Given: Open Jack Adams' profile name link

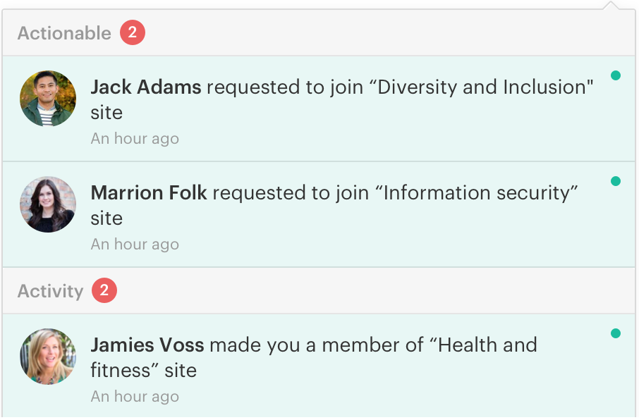Looking at the screenshot, I should (x=146, y=87).
